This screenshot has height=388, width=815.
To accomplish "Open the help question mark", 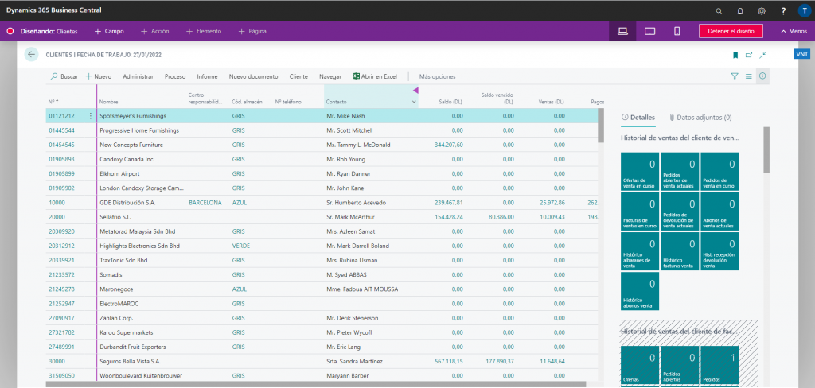I will point(783,10).
